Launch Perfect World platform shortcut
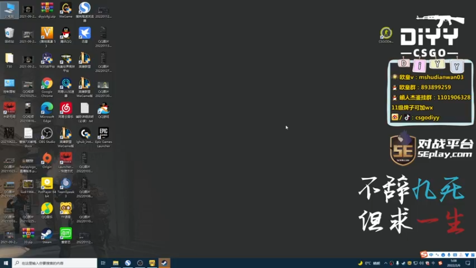The height and width of the screenshot is (268, 476). [x=65, y=63]
